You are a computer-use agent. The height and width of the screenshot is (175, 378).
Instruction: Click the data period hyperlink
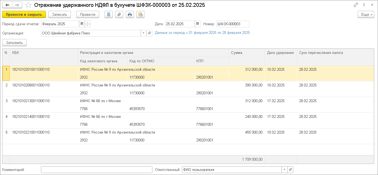pyautogui.click(x=202, y=33)
